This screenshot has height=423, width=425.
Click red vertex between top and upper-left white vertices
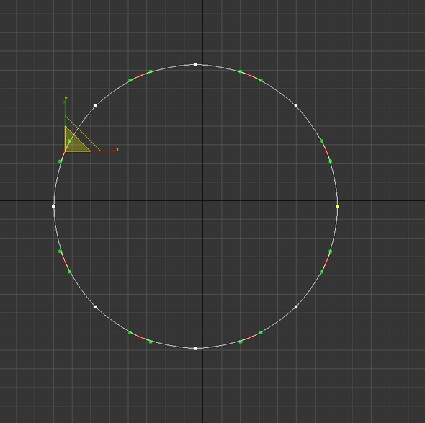(x=140, y=76)
